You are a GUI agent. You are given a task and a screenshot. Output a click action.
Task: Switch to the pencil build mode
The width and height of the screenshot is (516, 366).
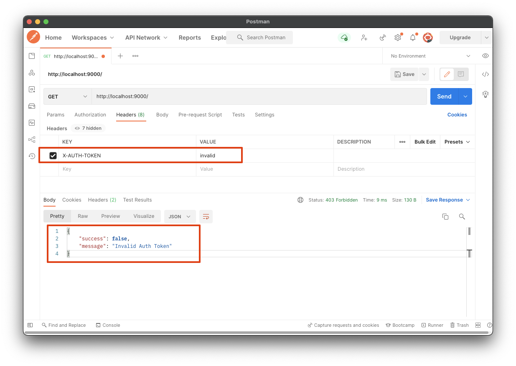[x=447, y=74]
